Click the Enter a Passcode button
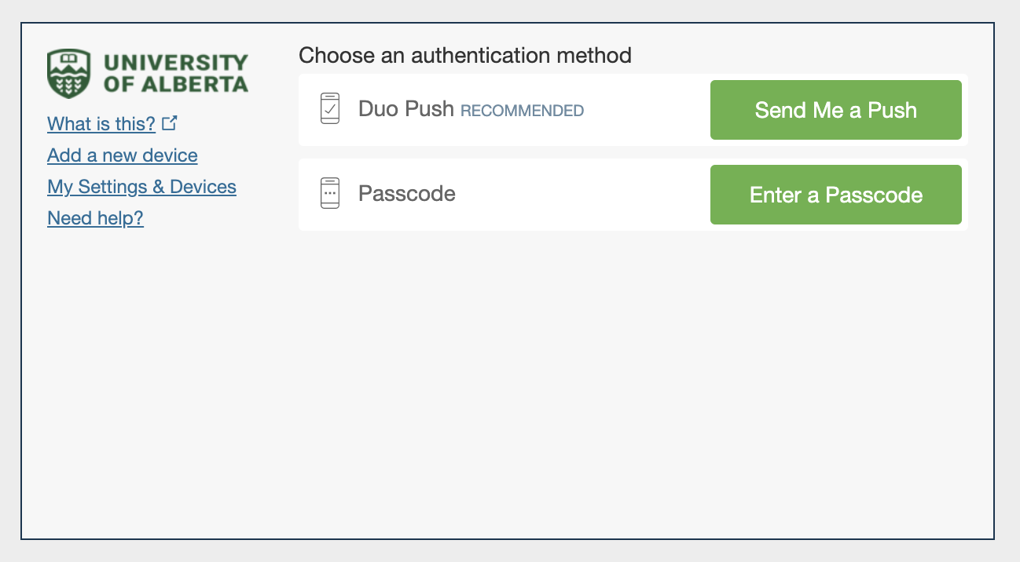The width and height of the screenshot is (1020, 562). click(835, 194)
